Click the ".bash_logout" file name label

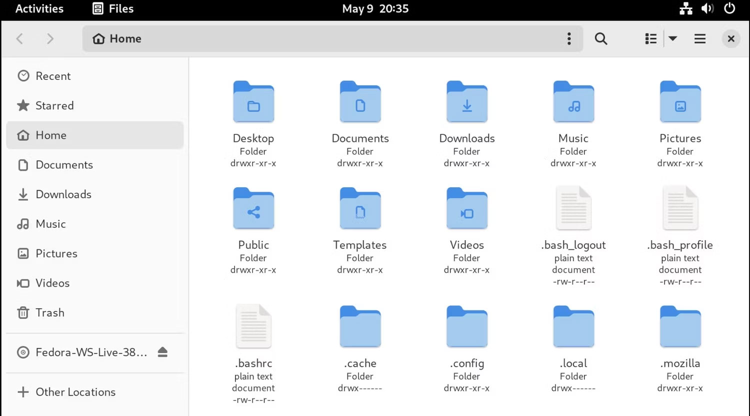(x=573, y=245)
